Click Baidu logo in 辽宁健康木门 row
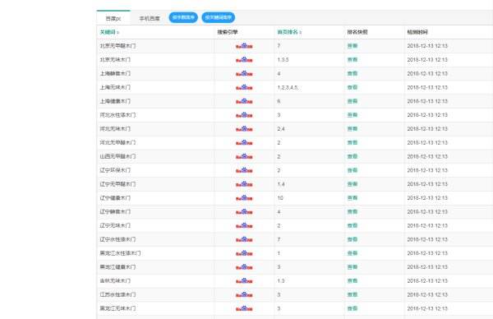The width and height of the screenshot is (493, 319). [244, 198]
